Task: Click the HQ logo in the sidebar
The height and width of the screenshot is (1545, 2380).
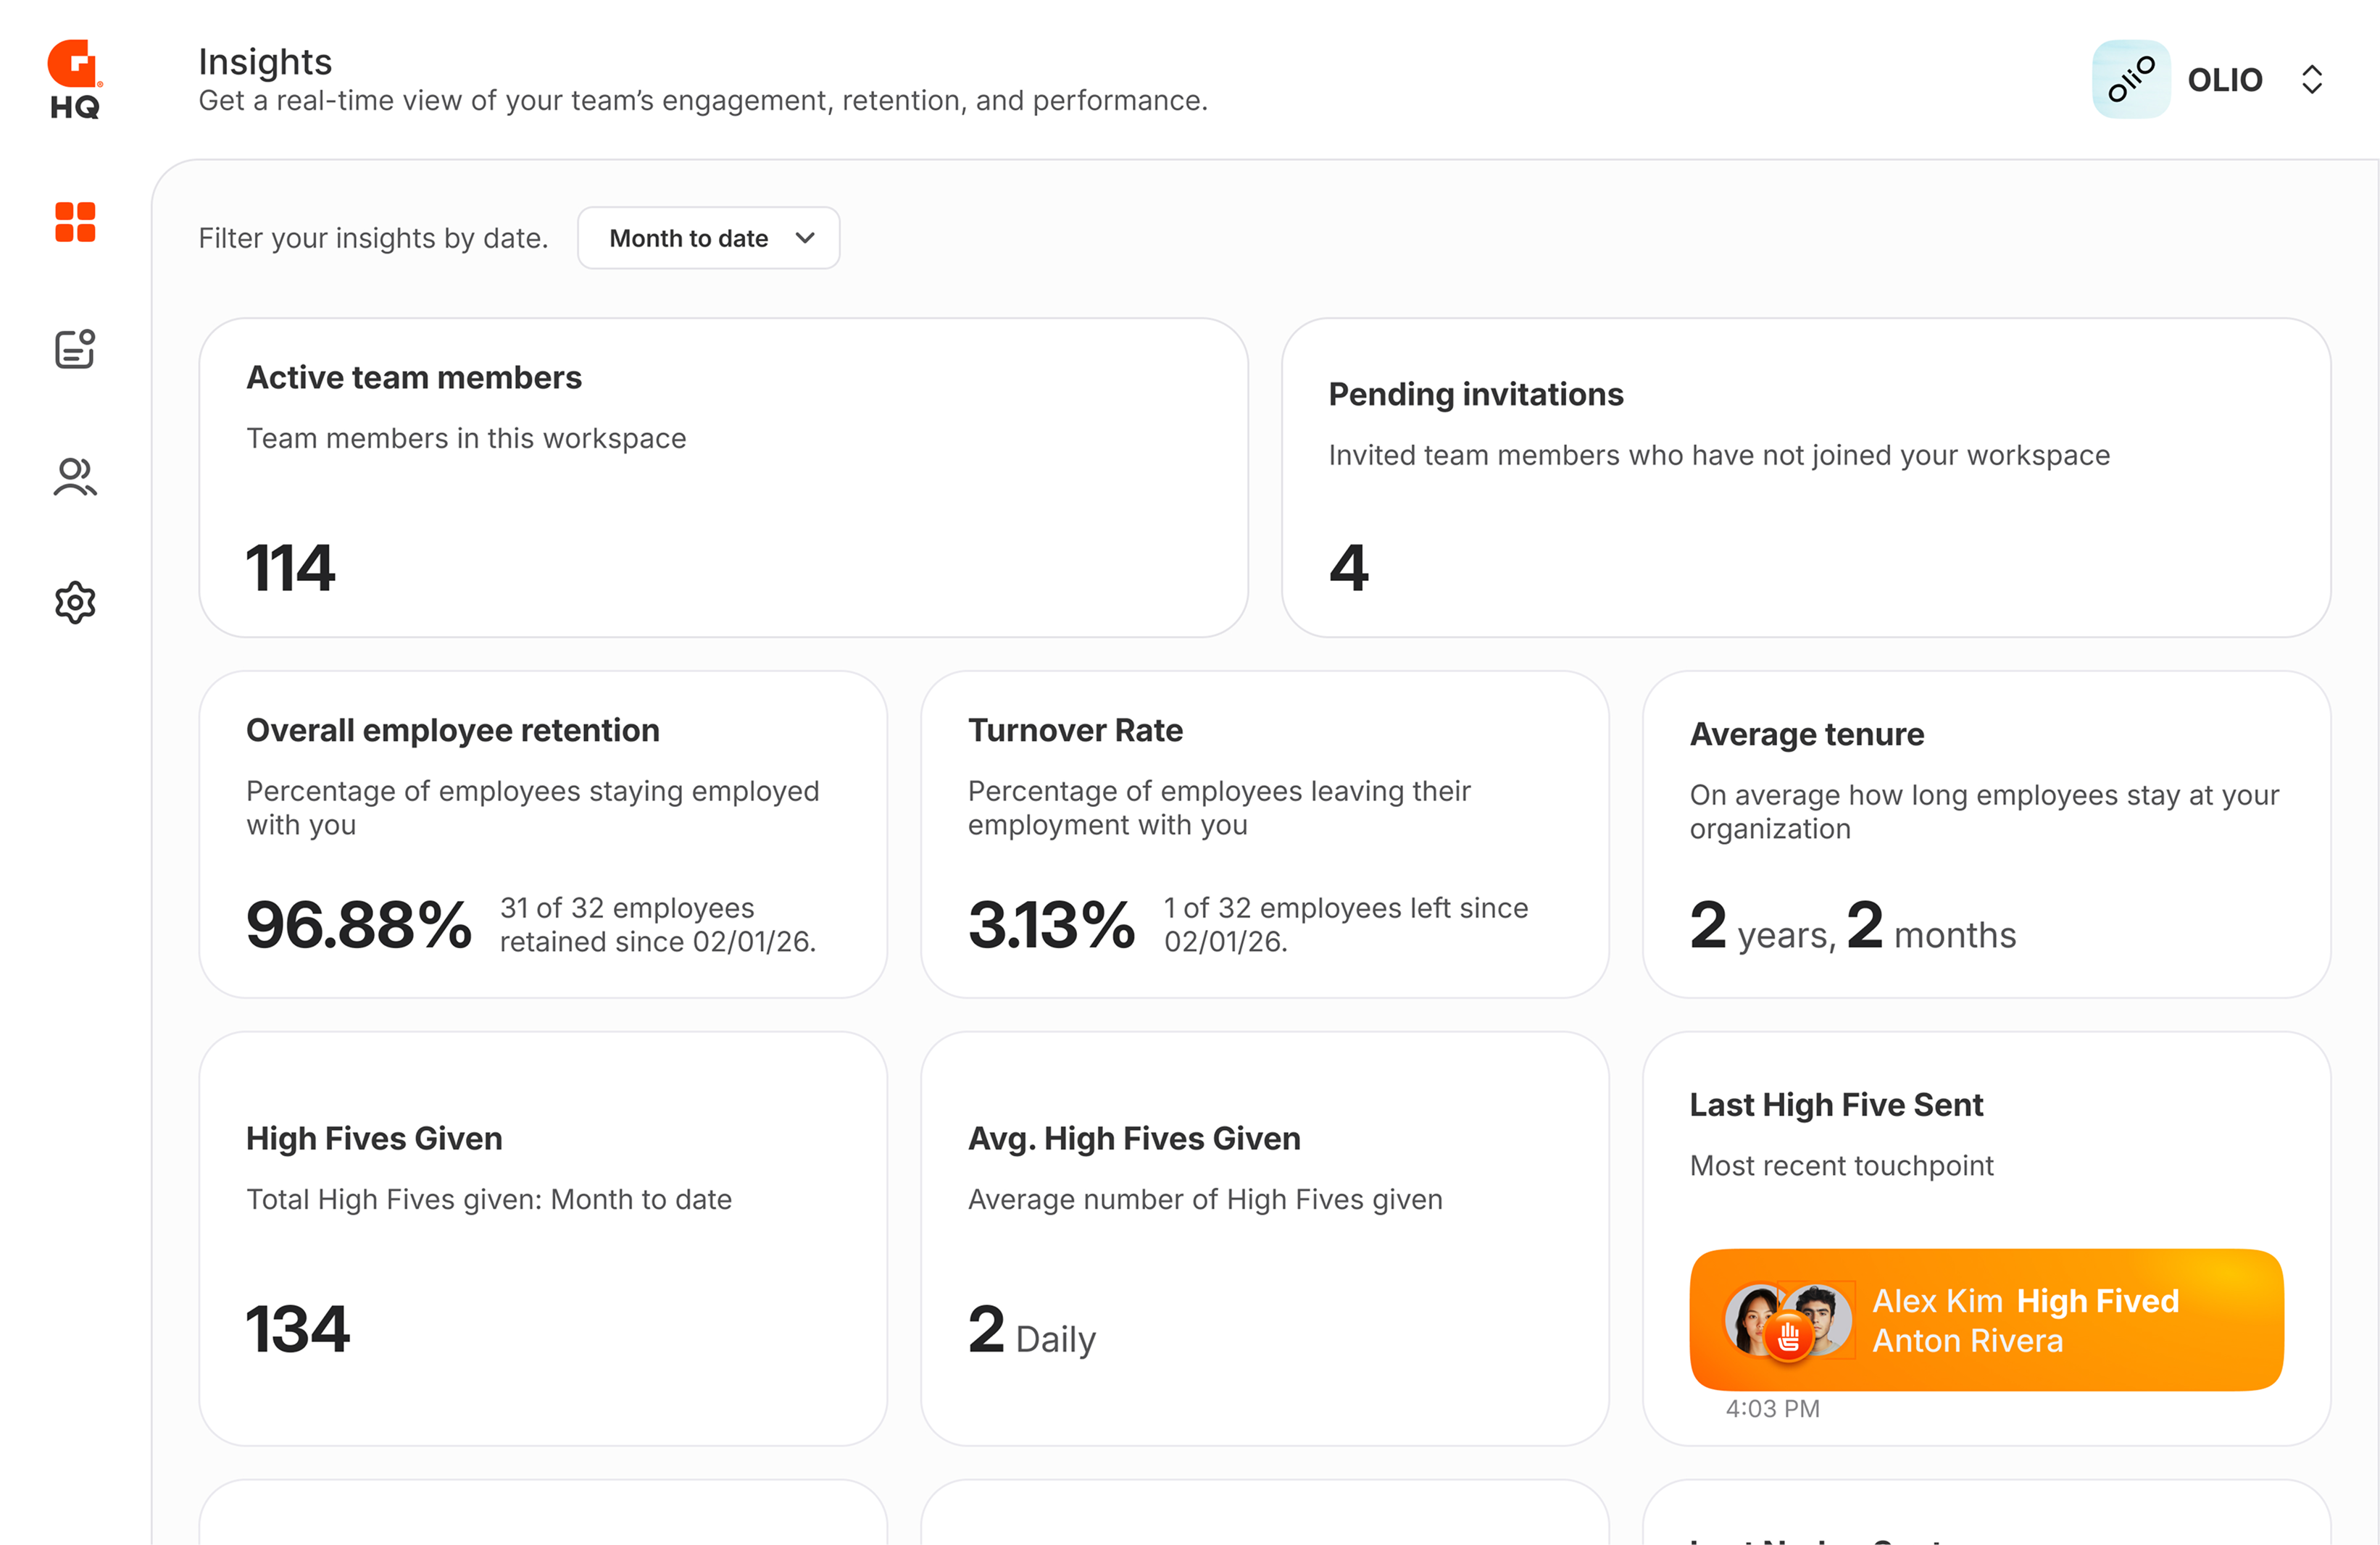Action: [75, 79]
